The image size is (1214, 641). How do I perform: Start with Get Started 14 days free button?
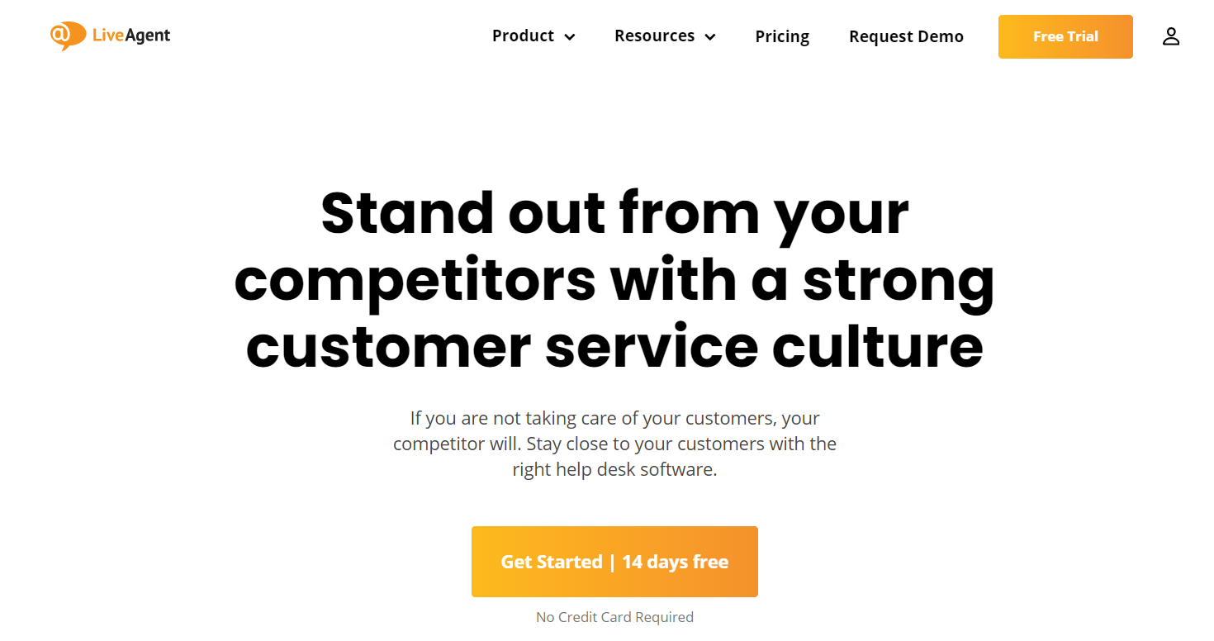[614, 562]
